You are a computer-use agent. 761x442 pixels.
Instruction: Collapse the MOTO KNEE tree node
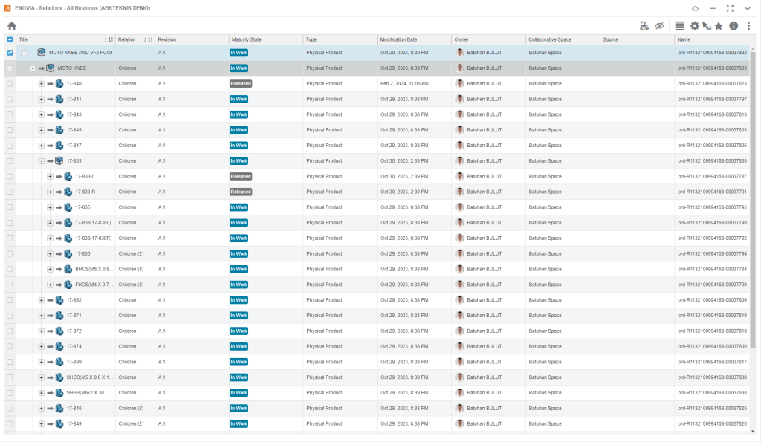click(33, 68)
